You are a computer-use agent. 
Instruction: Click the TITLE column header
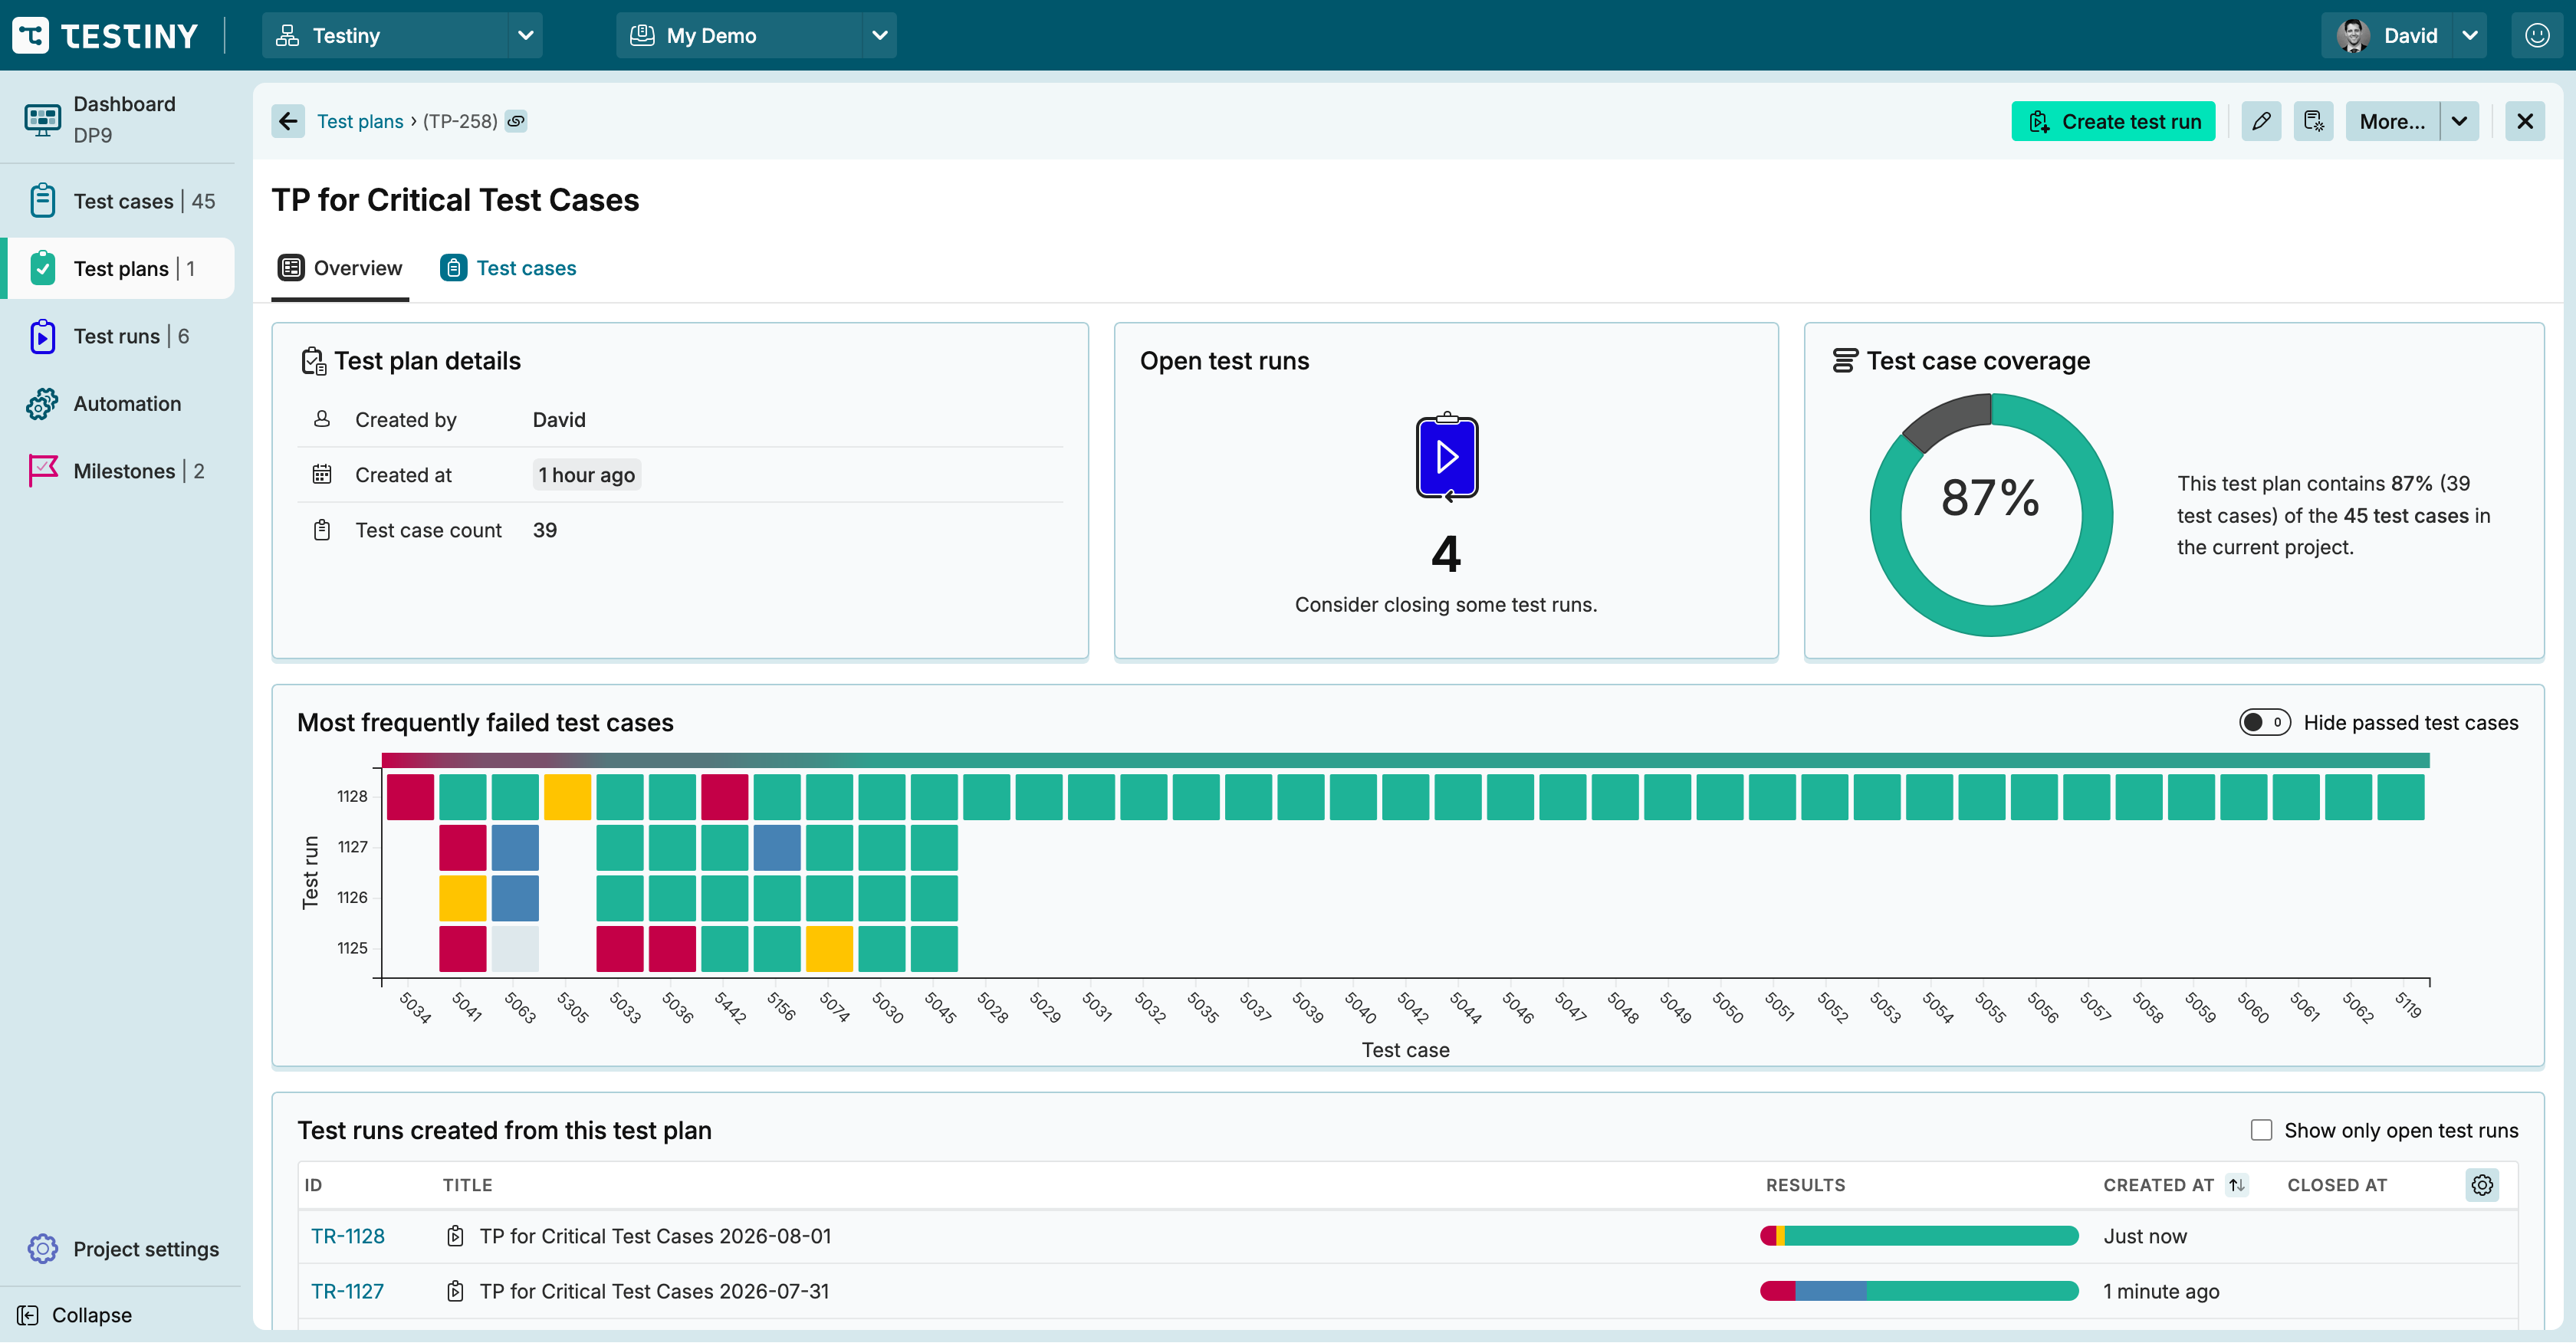(467, 1185)
